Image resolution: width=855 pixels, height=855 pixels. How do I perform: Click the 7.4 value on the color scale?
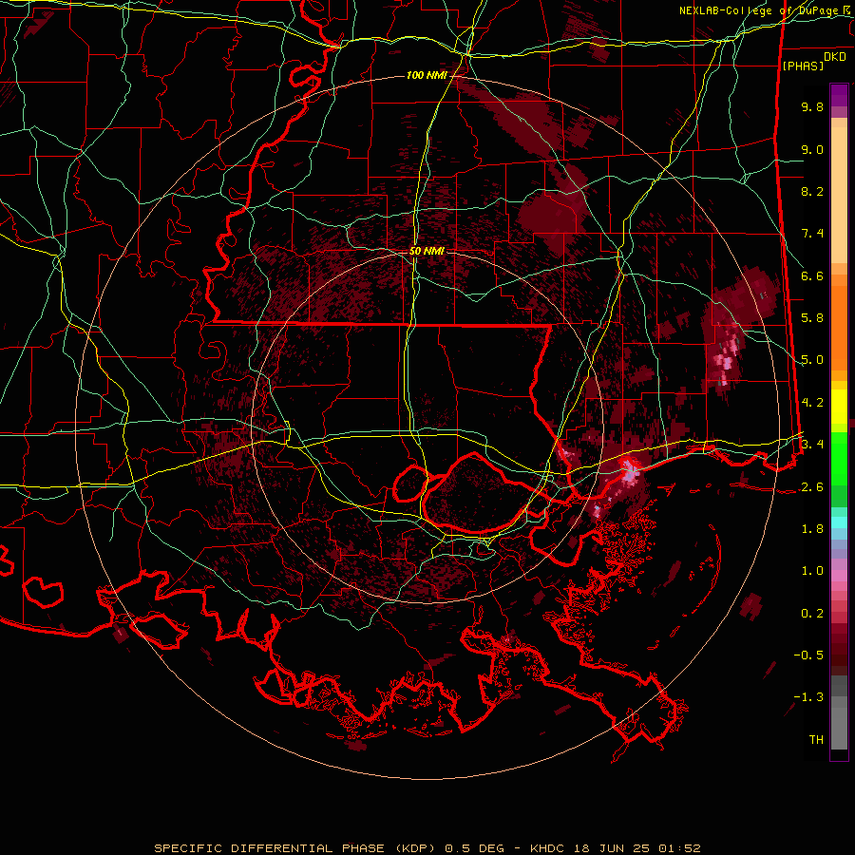click(812, 234)
